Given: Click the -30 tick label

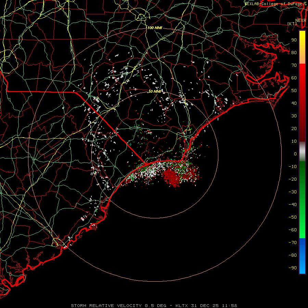Looking at the screenshot, I should (293, 192).
